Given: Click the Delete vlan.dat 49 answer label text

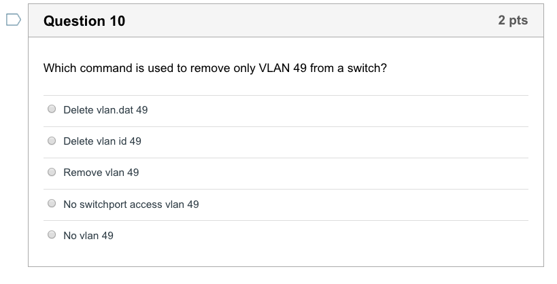Looking at the screenshot, I should pyautogui.click(x=105, y=110).
